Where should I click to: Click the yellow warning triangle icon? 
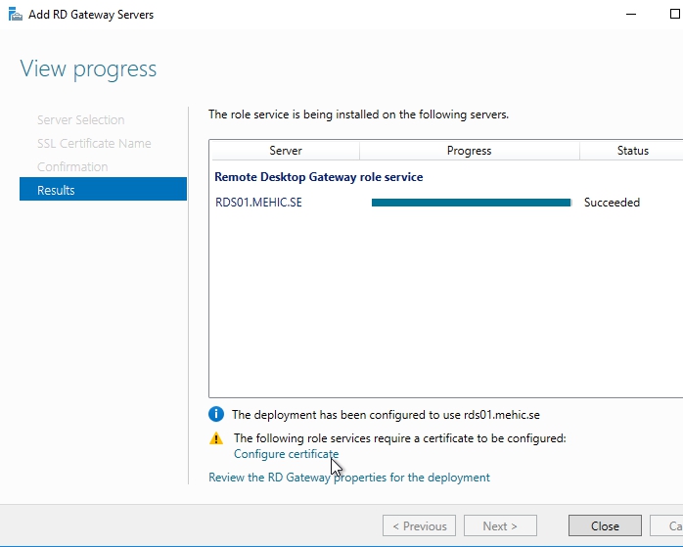(217, 438)
